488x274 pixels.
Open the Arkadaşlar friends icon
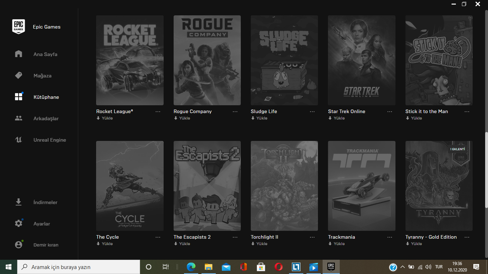click(x=19, y=118)
